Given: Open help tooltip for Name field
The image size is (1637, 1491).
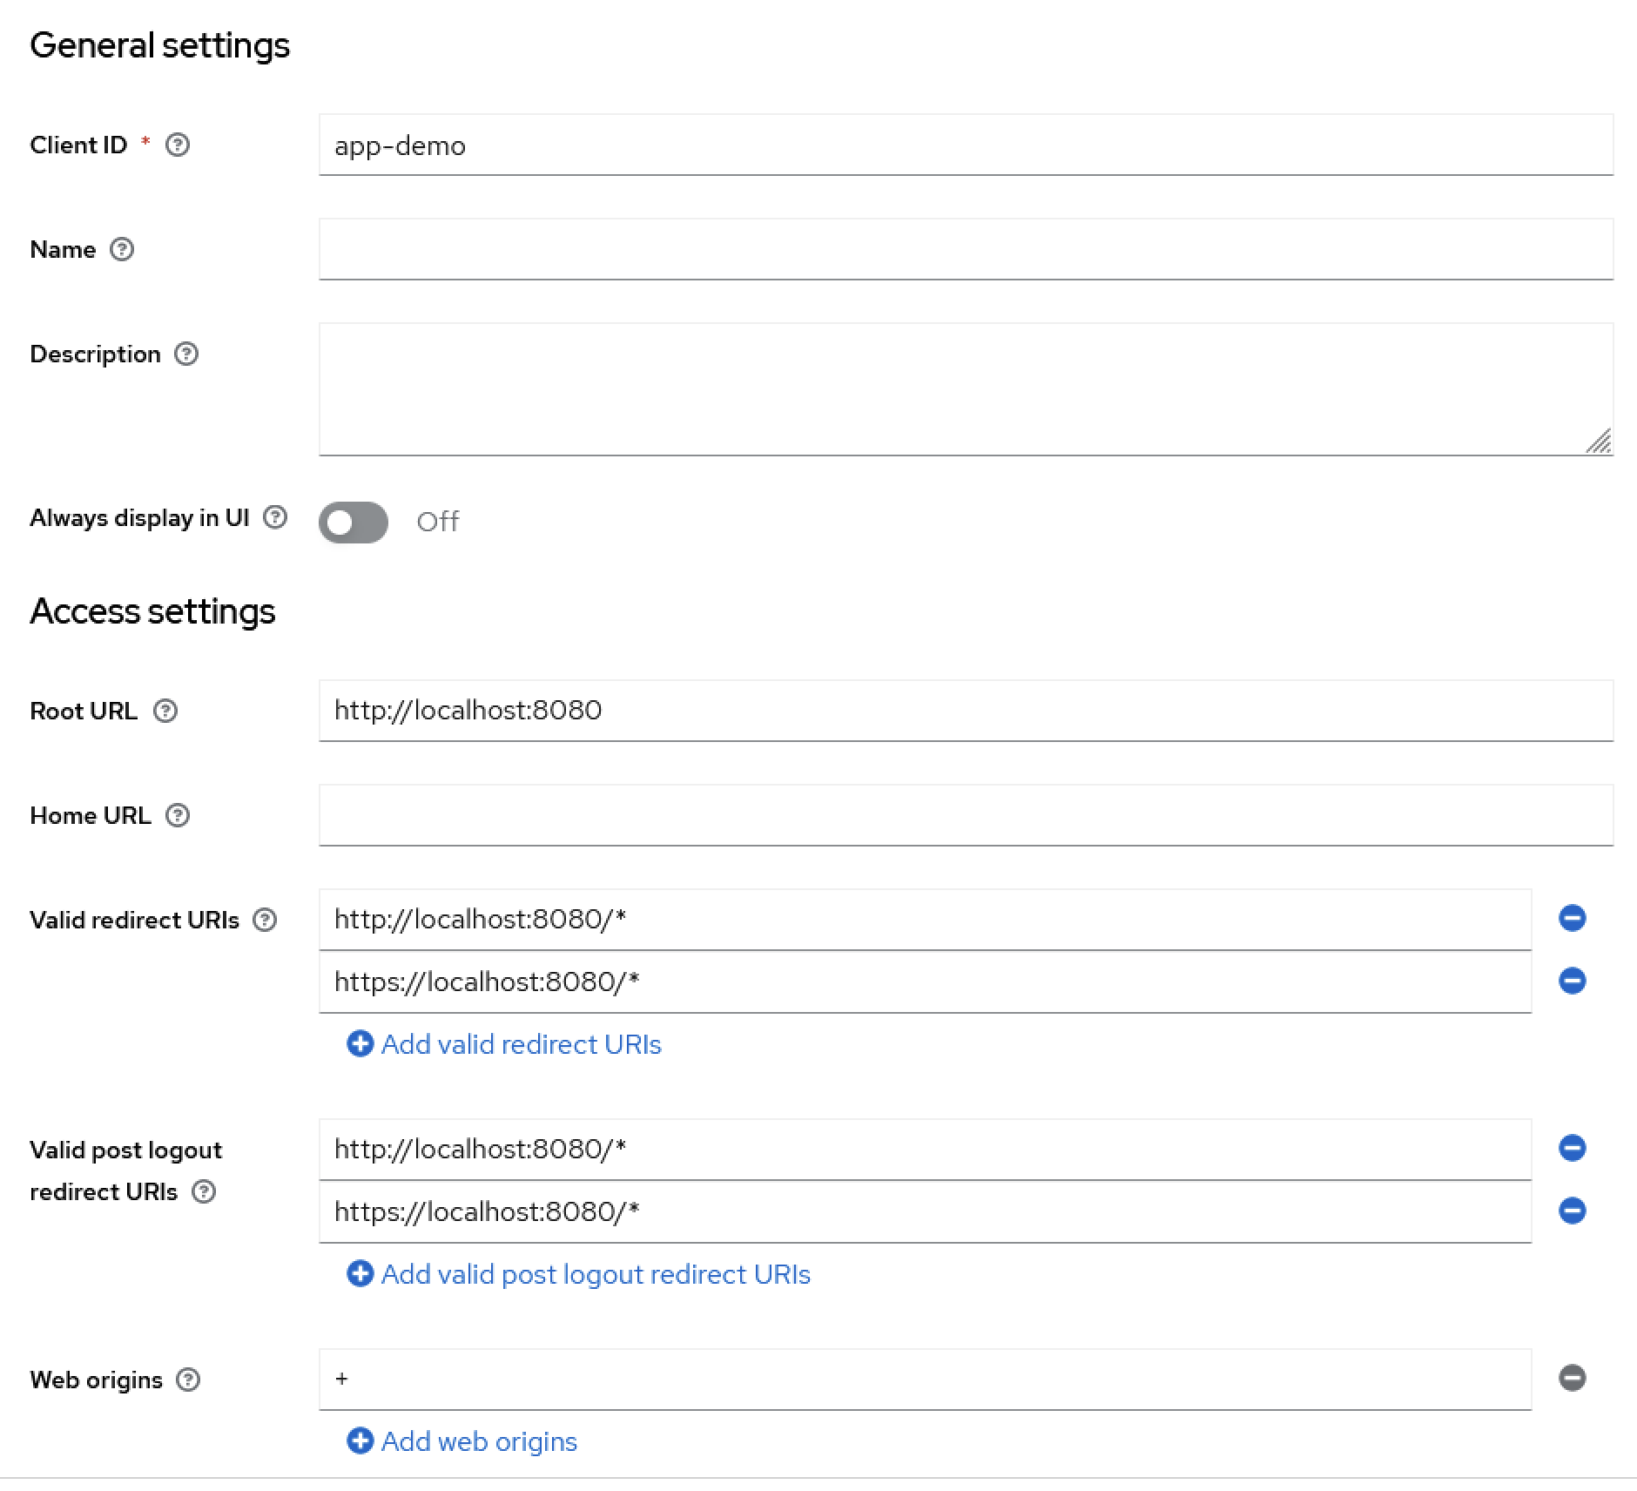Looking at the screenshot, I should [122, 249].
